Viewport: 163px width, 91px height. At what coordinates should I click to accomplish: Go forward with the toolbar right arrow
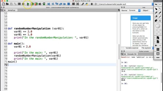tap(96, 4)
